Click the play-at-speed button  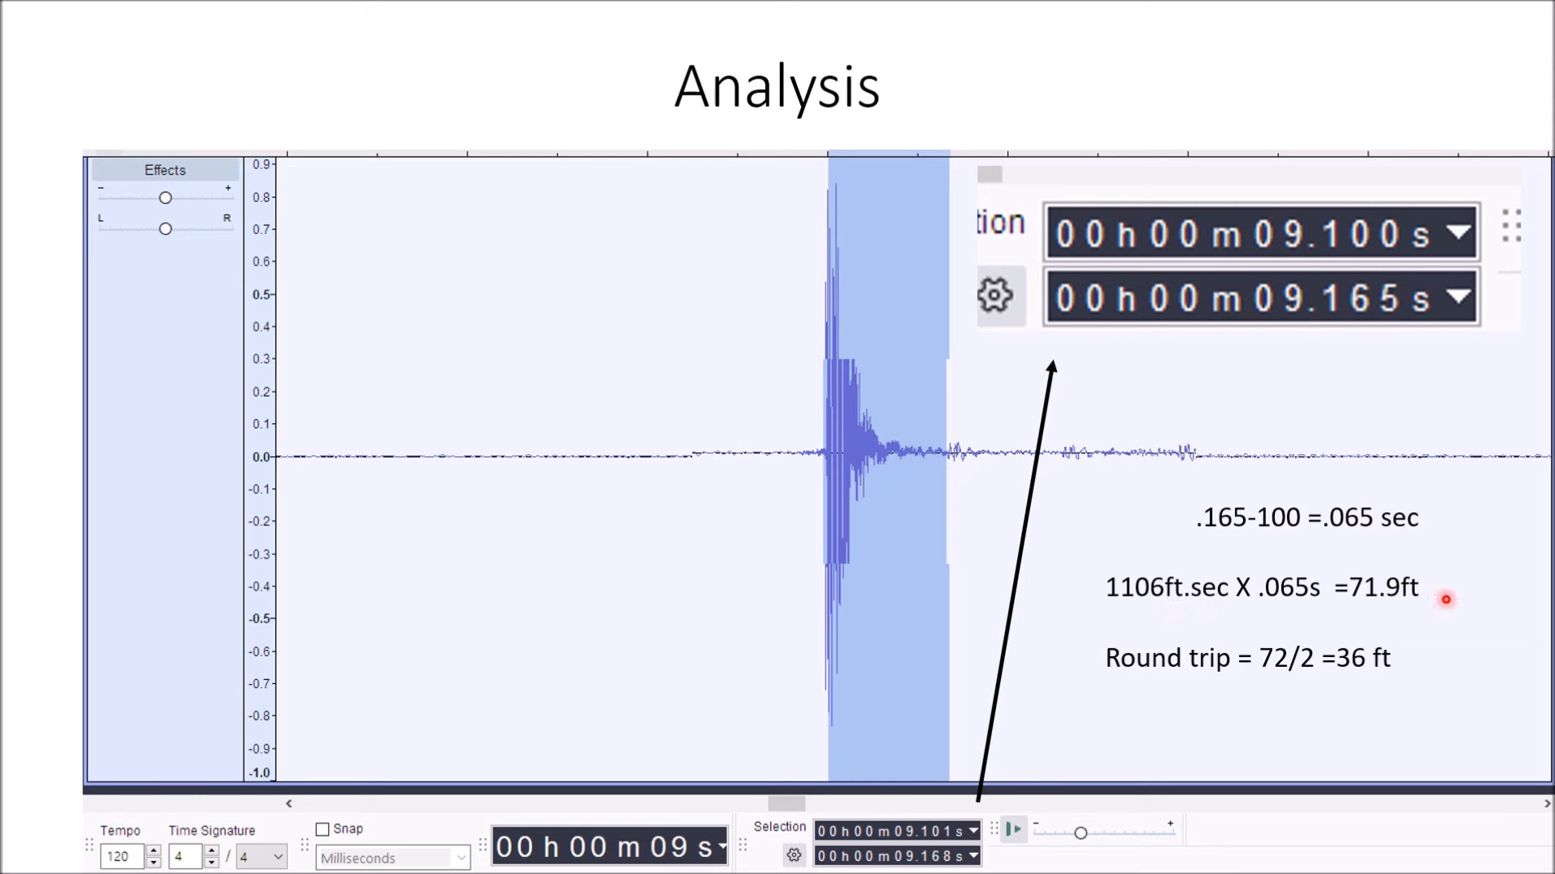pyautogui.click(x=1013, y=829)
